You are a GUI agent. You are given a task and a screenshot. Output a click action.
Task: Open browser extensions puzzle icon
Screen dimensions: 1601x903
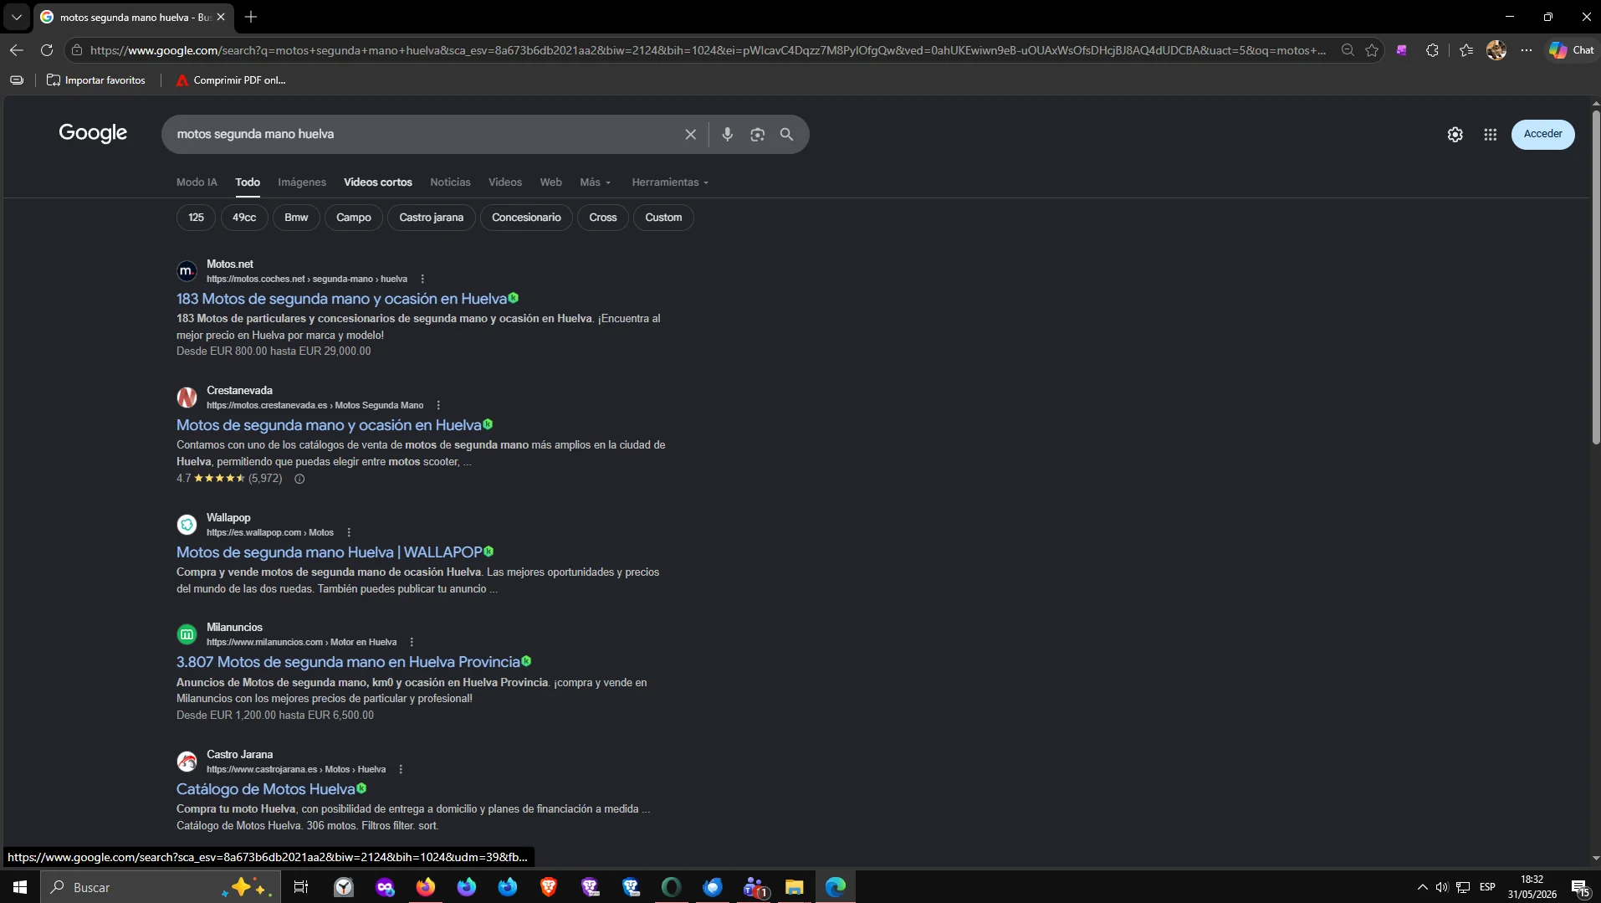[x=1432, y=50]
